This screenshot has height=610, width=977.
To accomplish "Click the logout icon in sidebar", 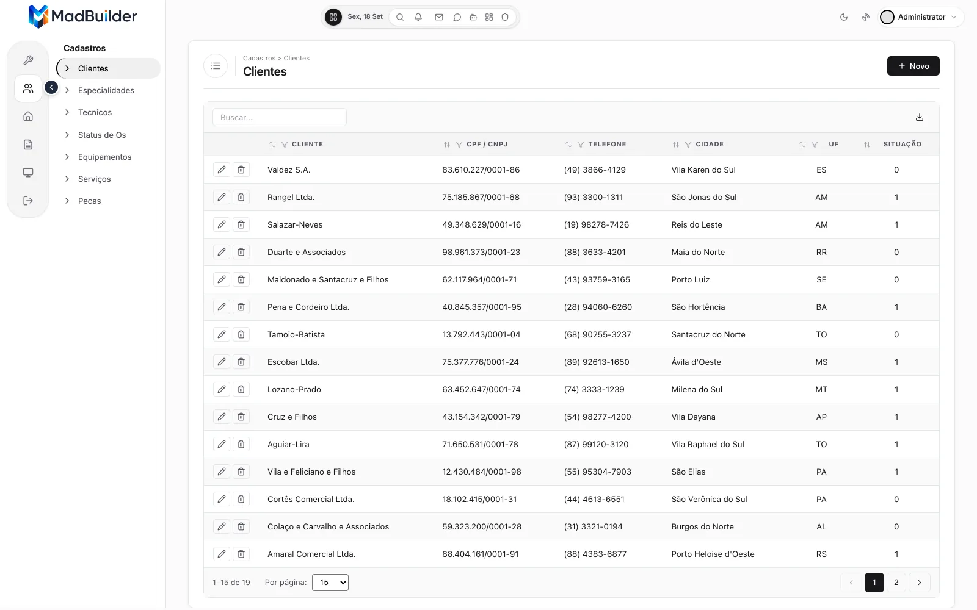I will click(28, 201).
